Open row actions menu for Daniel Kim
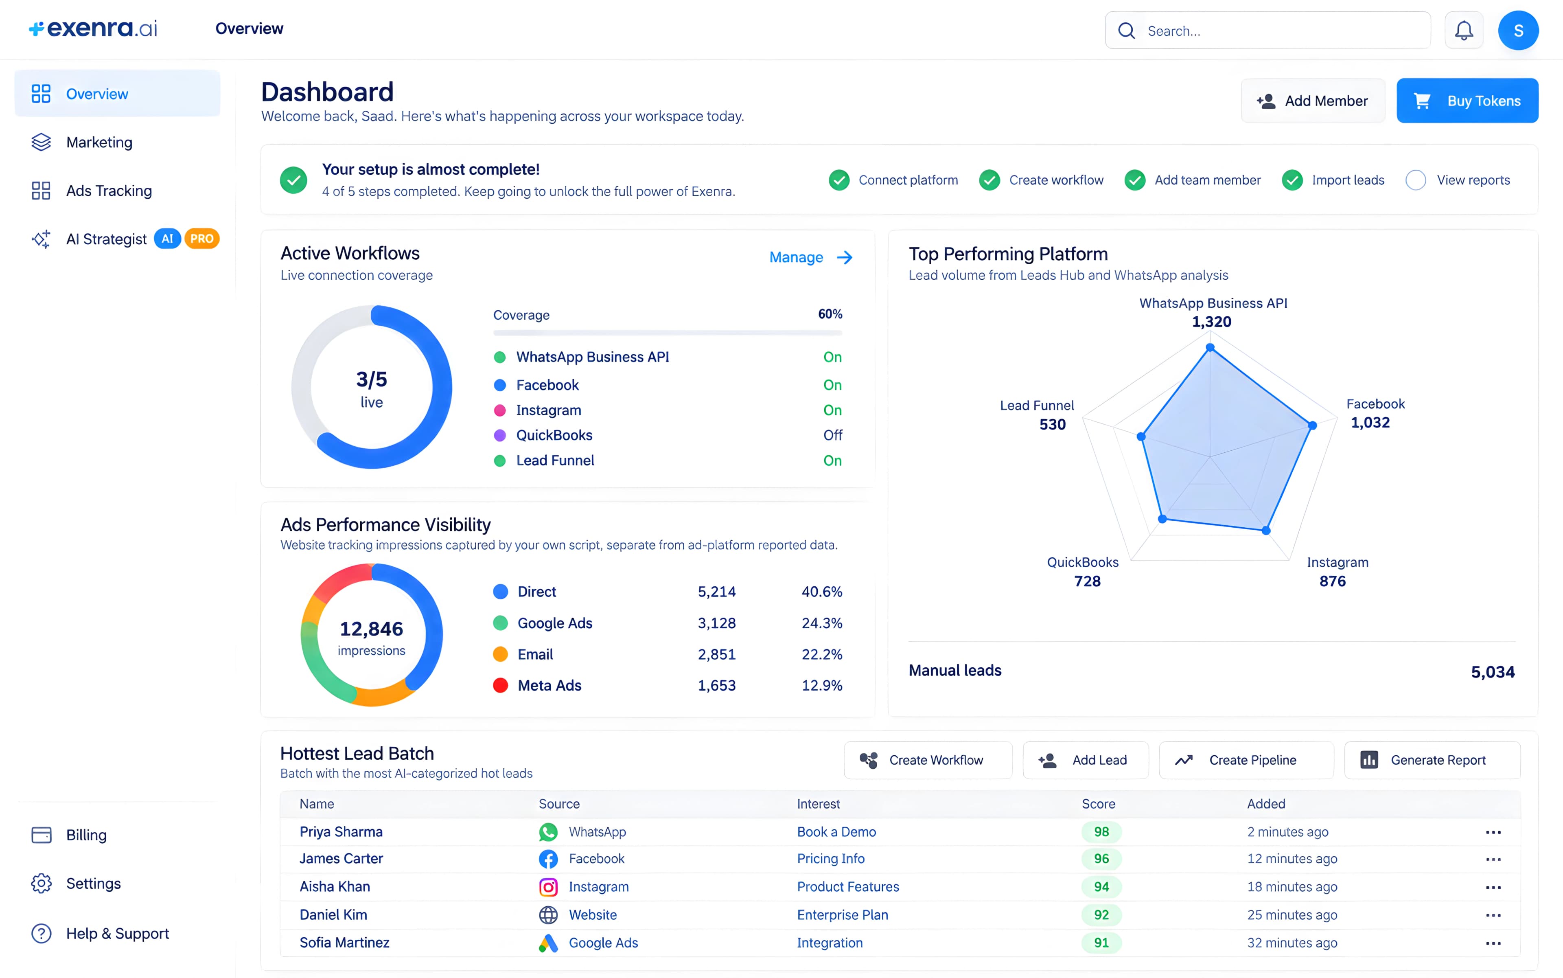This screenshot has height=978, width=1563. click(1493, 914)
